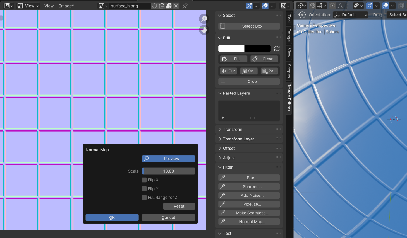The width and height of the screenshot is (407, 238).
Task: Enable the Flip Y checkbox
Action: (144, 189)
